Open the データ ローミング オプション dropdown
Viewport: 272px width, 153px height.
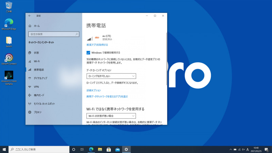(111, 76)
